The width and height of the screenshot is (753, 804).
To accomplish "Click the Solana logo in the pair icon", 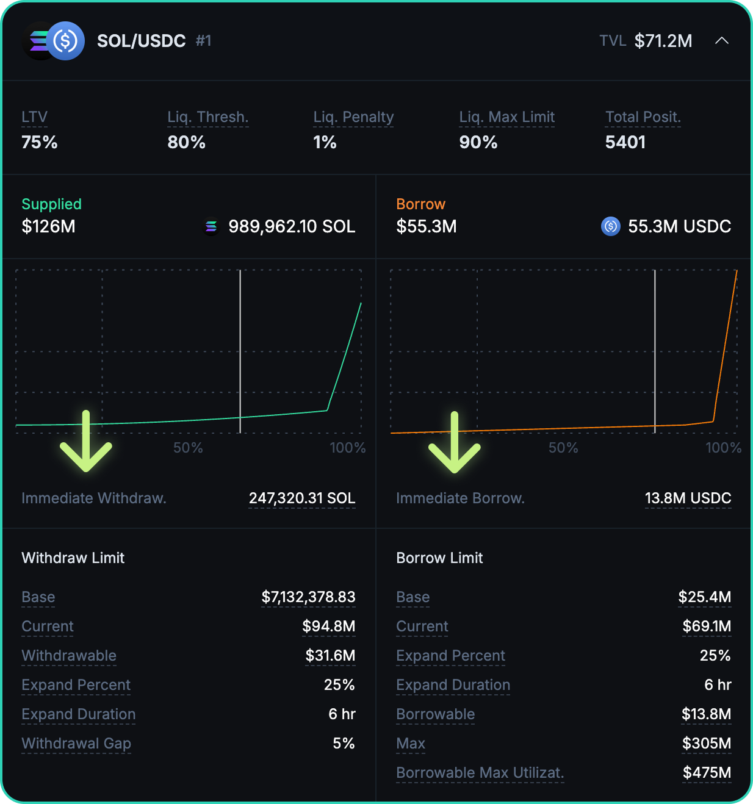I will point(38,41).
